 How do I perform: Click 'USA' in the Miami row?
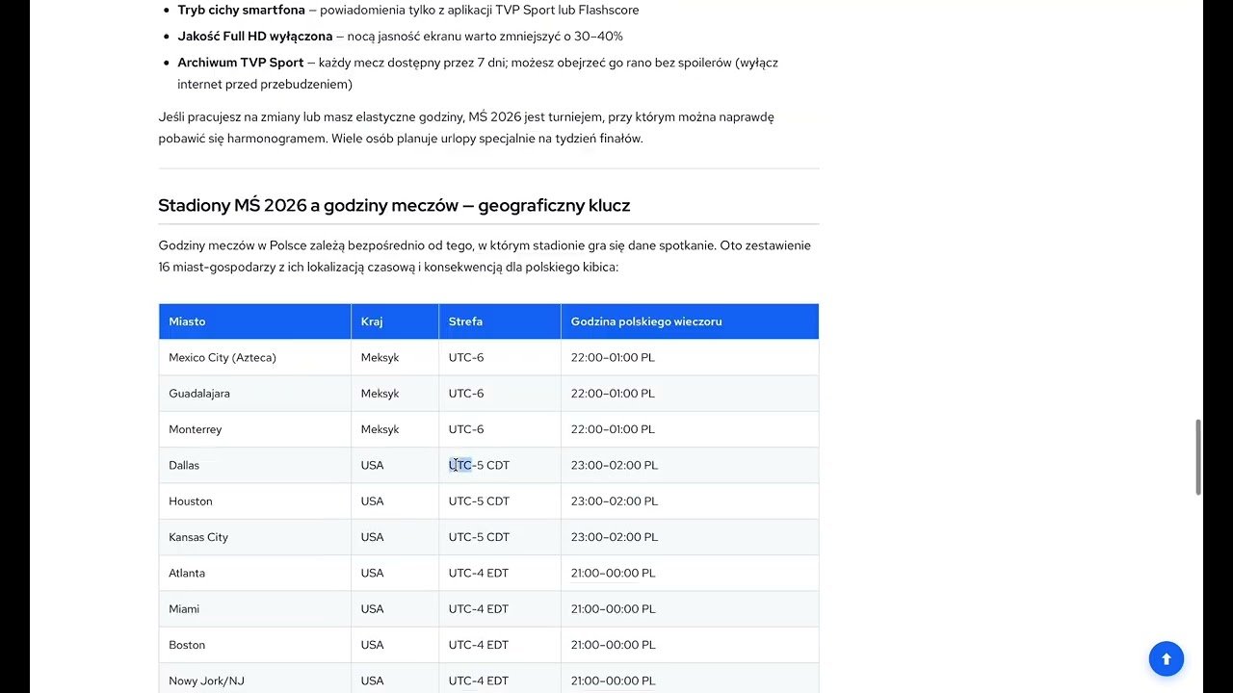[x=373, y=609]
